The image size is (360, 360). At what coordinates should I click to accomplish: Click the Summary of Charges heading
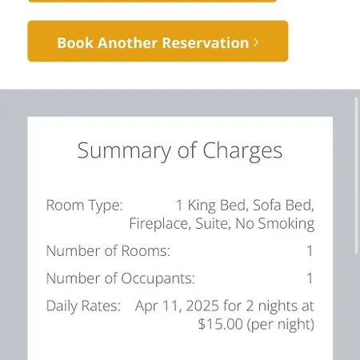(180, 150)
